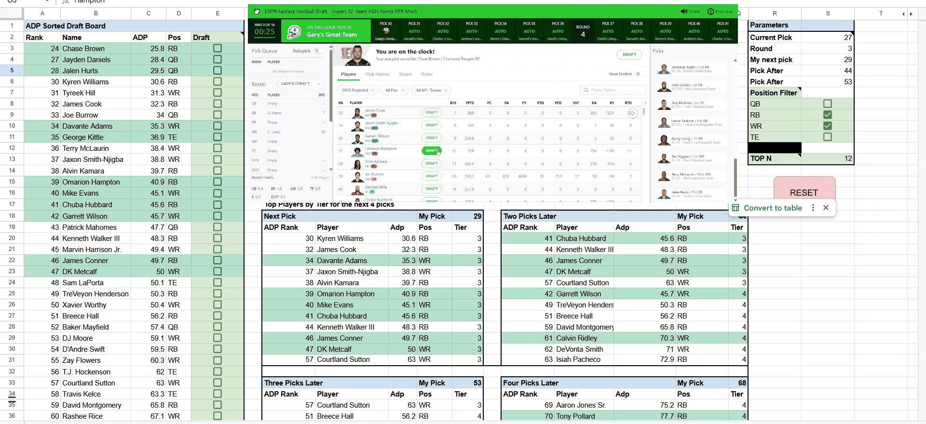Image resolution: width=926 pixels, height=424 pixels.
Task: Click the search magnifier icon in Player Name box
Action: (x=586, y=90)
